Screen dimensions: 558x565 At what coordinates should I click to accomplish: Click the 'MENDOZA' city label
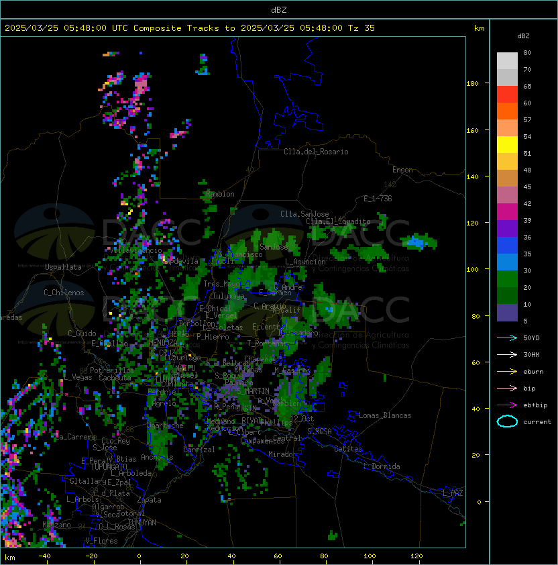pos(163,342)
